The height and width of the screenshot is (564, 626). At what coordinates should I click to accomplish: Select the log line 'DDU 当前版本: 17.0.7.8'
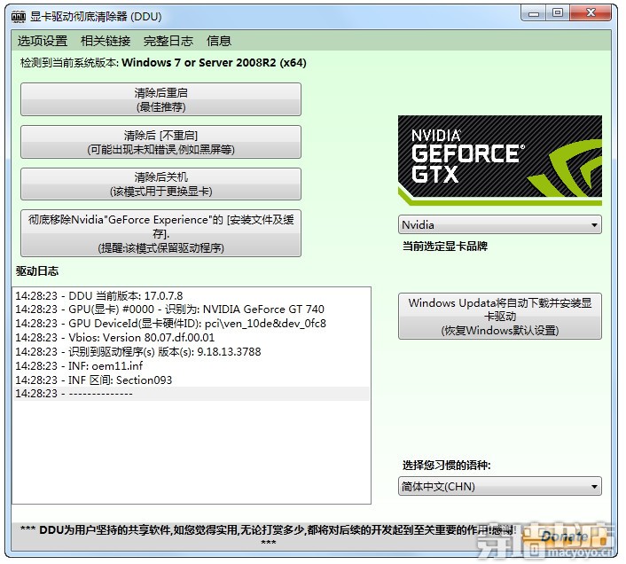coord(191,296)
